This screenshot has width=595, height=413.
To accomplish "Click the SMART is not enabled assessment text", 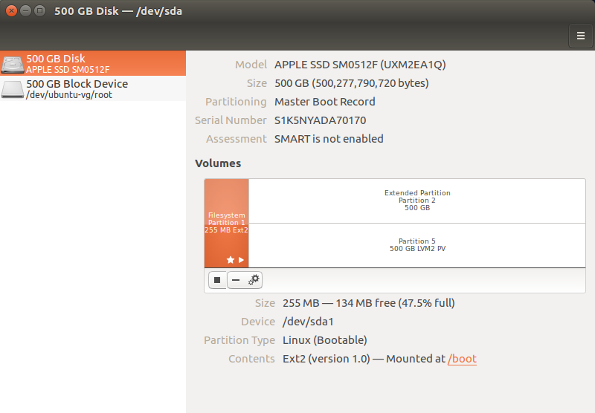I will click(x=329, y=139).
